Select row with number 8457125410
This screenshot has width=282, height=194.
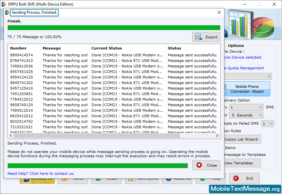point(114,88)
